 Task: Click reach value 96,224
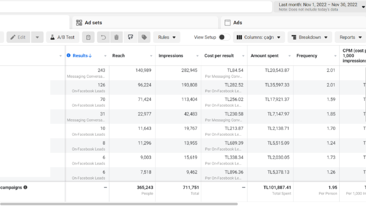(144, 85)
